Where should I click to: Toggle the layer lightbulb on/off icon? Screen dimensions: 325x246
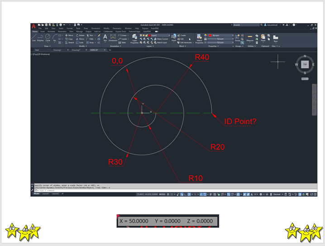tap(141, 35)
